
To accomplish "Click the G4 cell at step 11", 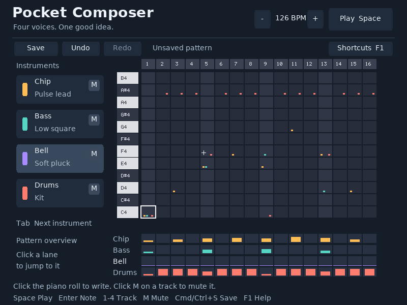I will (296, 127).
